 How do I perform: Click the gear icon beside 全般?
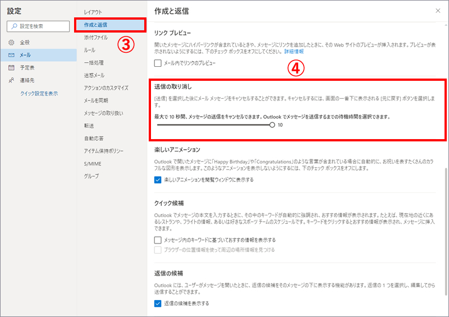point(11,42)
